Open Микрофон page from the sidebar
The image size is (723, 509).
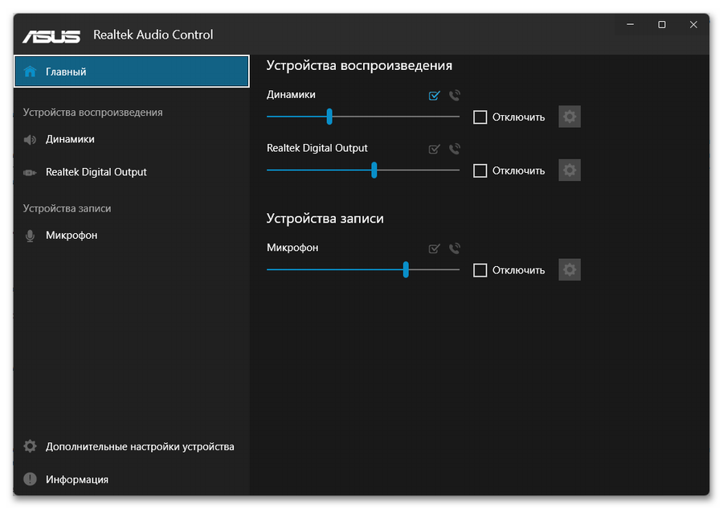pos(132,236)
